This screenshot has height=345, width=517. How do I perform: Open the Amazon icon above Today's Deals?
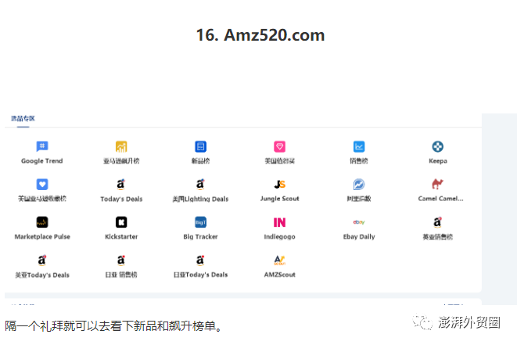click(x=121, y=184)
